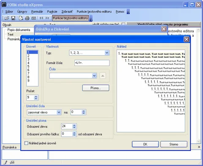Click the form field icon after the printer

click(x=33, y=18)
